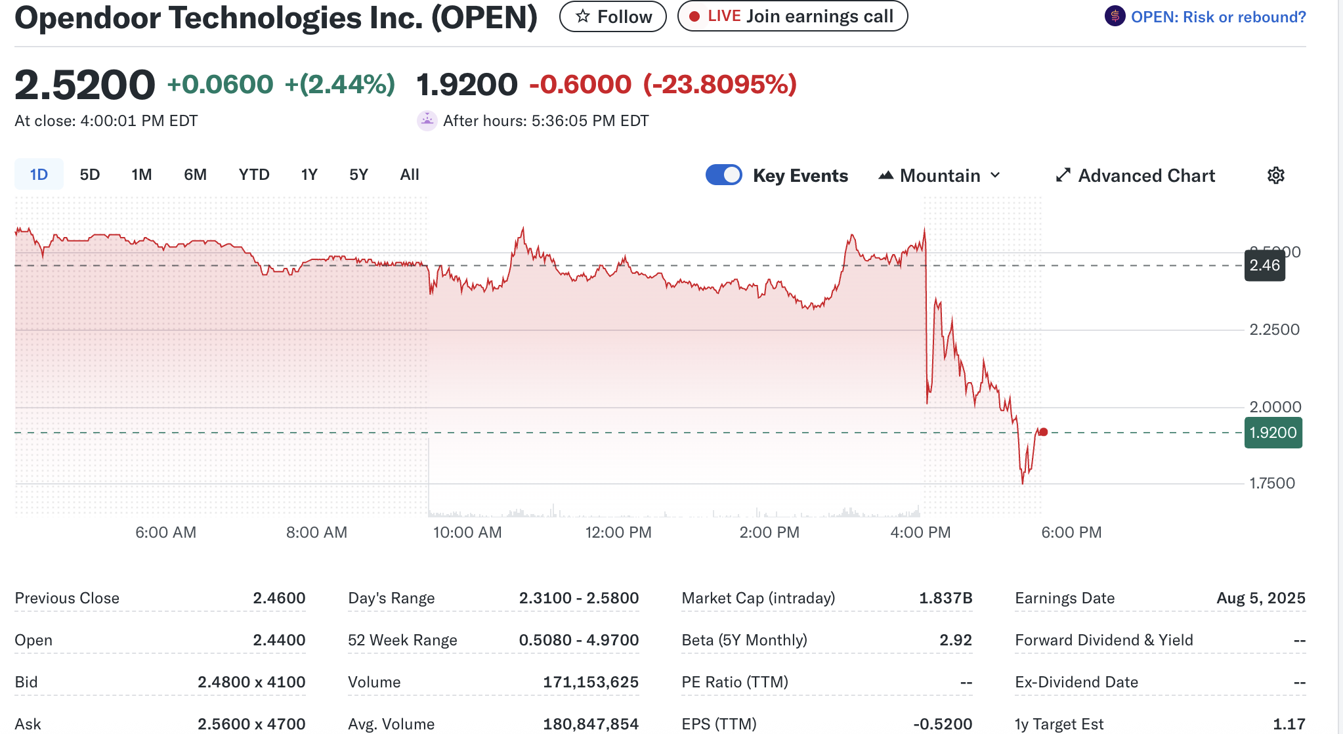Click the red current price marker dot
Screen dimensions: 1343x734
coord(1044,432)
